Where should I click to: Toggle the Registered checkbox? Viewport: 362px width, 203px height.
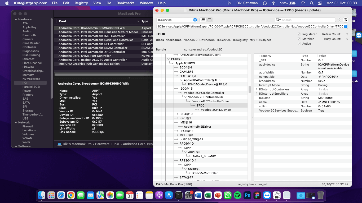[x=299, y=34]
